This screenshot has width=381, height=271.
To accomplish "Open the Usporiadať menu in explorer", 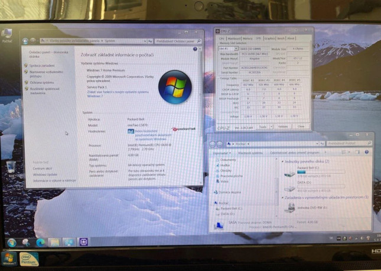I will (x=222, y=153).
